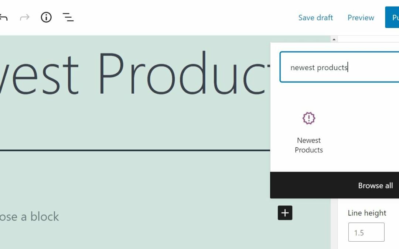Click the scrollbar up arrow
Screen dimensions: 399x249
pos(334,39)
